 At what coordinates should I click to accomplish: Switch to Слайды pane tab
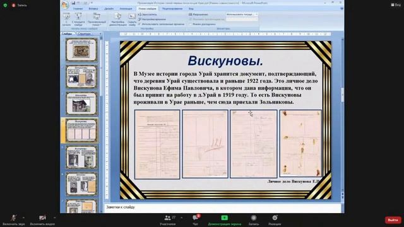click(x=68, y=33)
